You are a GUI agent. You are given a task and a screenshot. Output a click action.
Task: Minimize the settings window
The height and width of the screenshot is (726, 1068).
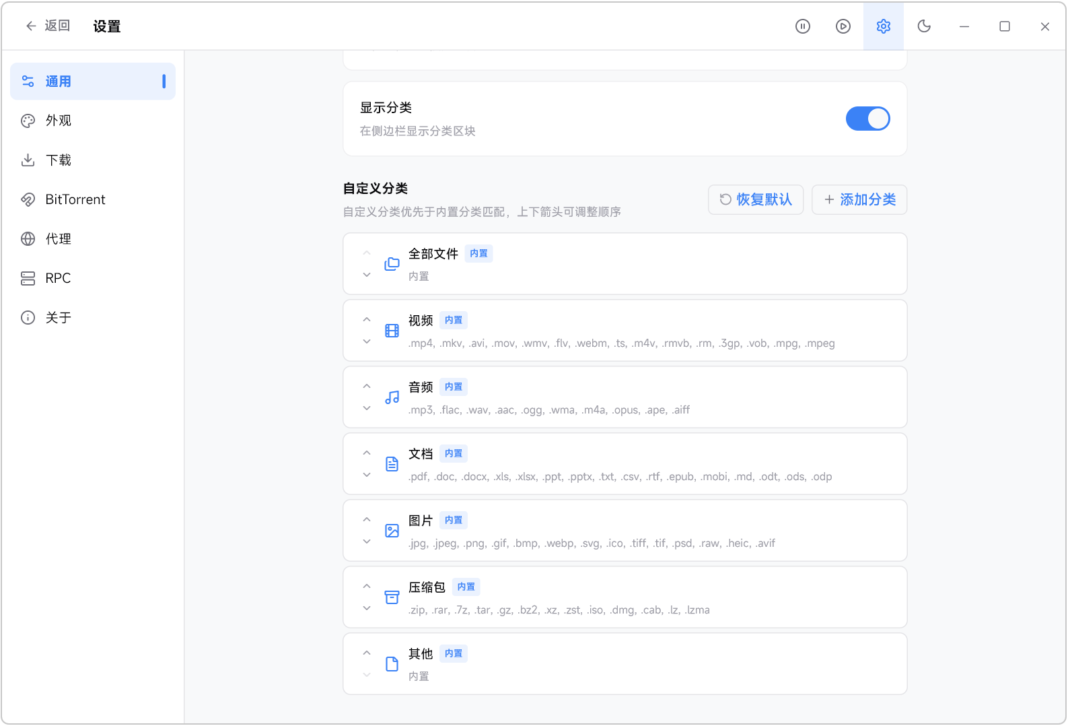(964, 26)
